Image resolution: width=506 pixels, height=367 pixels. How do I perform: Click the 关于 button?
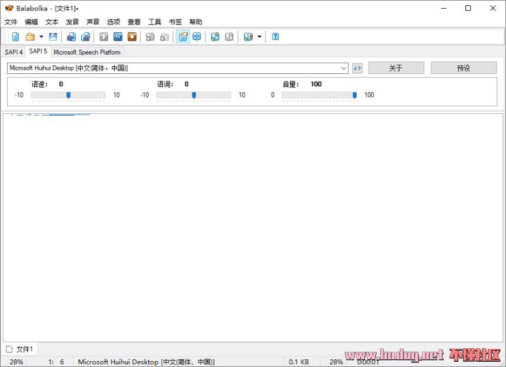(396, 68)
